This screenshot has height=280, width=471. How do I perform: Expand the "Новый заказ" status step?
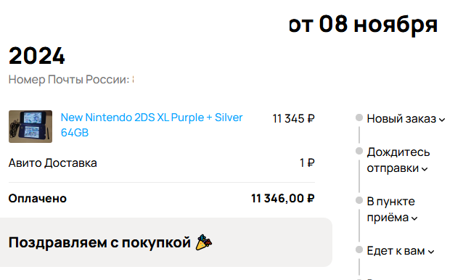coord(406,119)
